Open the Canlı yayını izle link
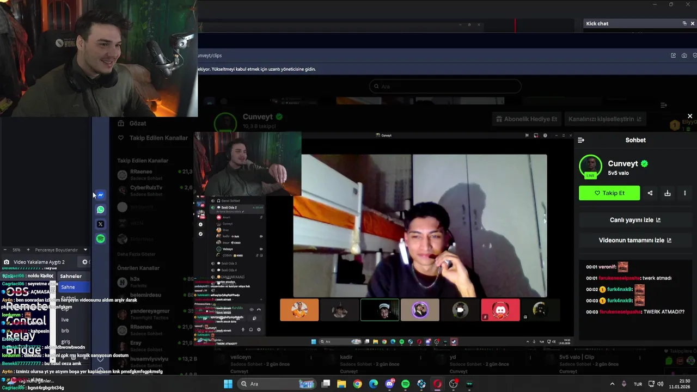The height and width of the screenshot is (392, 697). point(635,220)
